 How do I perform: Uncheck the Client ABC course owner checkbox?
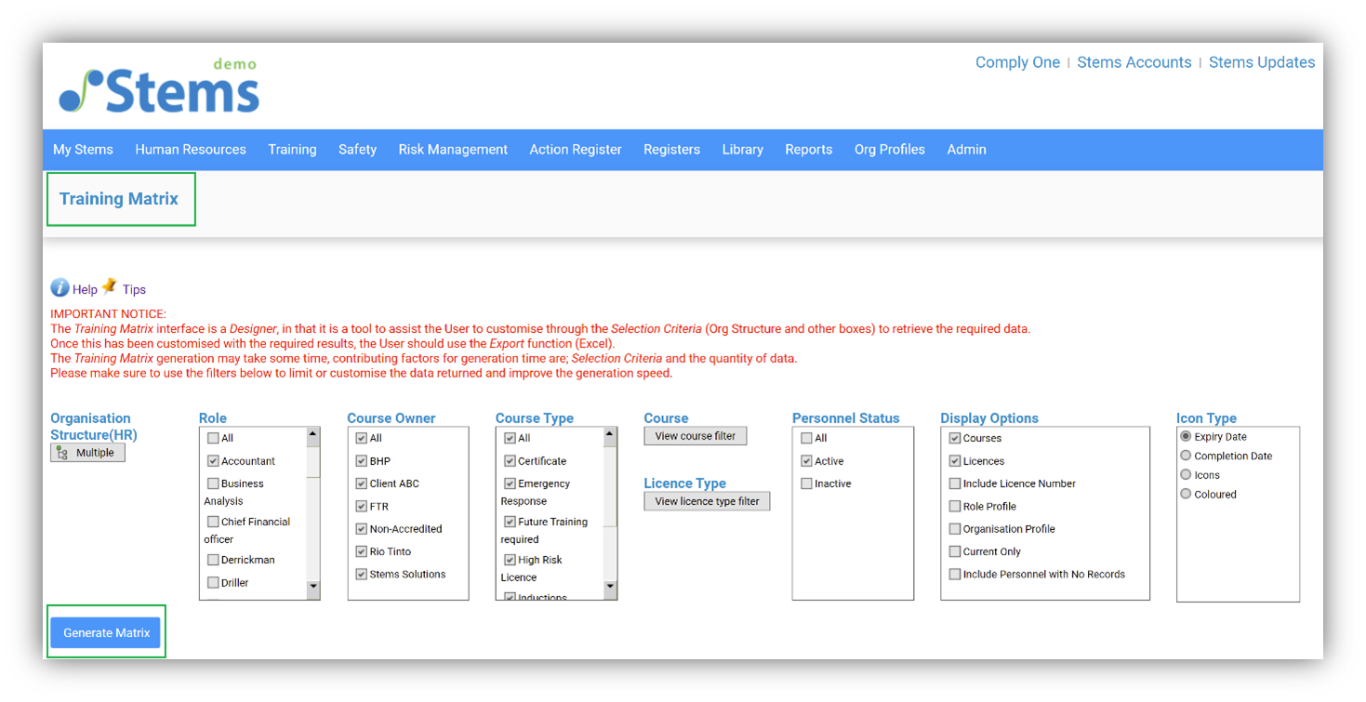[362, 483]
